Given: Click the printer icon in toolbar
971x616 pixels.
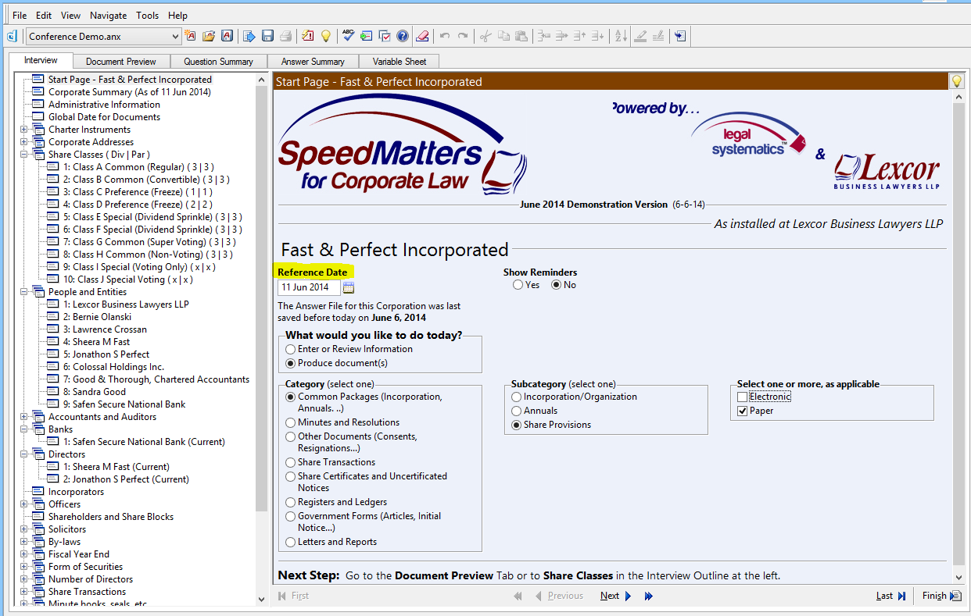Looking at the screenshot, I should tap(286, 36).
